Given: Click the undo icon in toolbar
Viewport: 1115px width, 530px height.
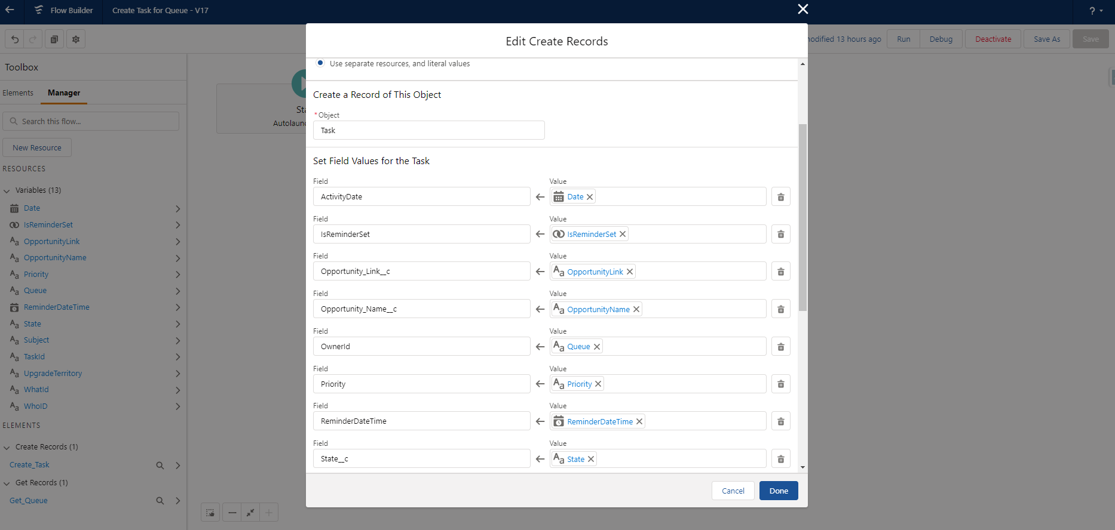Looking at the screenshot, I should click(x=15, y=39).
